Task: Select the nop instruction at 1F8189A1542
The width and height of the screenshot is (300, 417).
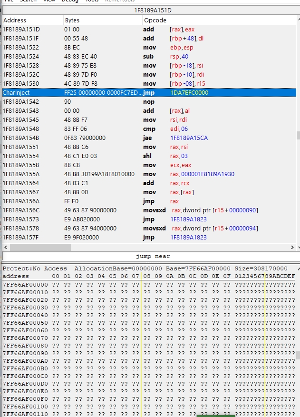Action: [148, 102]
